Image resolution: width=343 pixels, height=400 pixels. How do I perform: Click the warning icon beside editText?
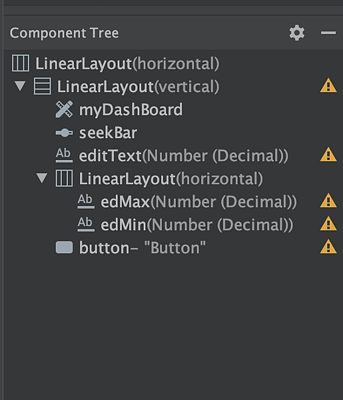tap(328, 155)
